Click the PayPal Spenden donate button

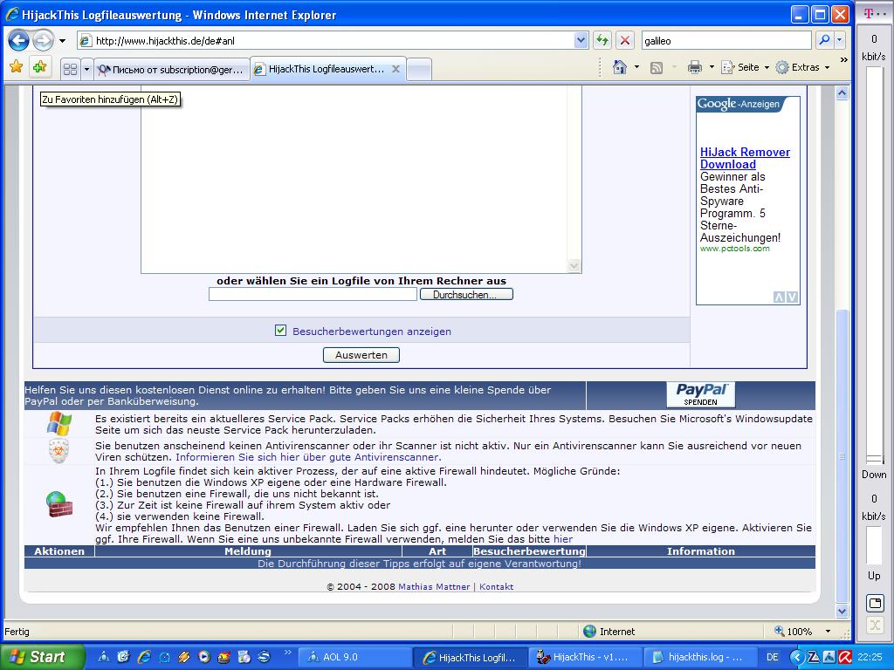pos(701,395)
